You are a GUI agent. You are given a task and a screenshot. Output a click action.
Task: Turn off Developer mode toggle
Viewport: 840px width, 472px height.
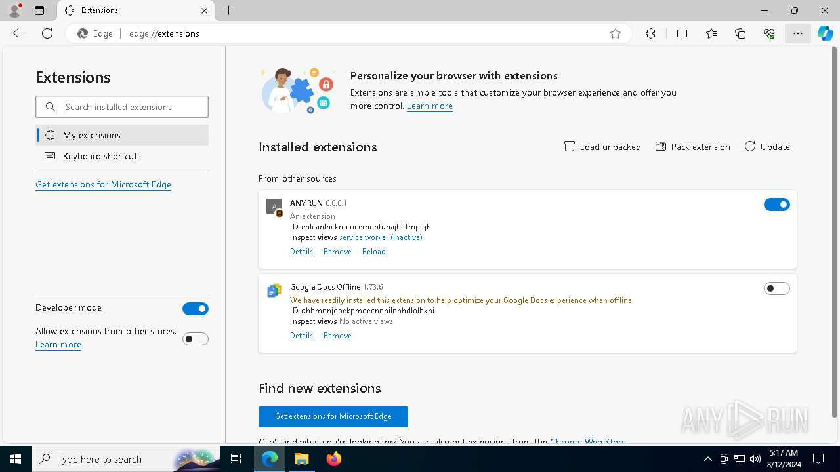pos(196,309)
